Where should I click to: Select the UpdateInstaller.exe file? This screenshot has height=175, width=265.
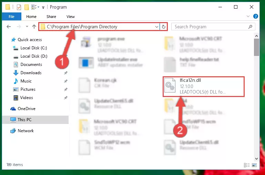(111, 62)
